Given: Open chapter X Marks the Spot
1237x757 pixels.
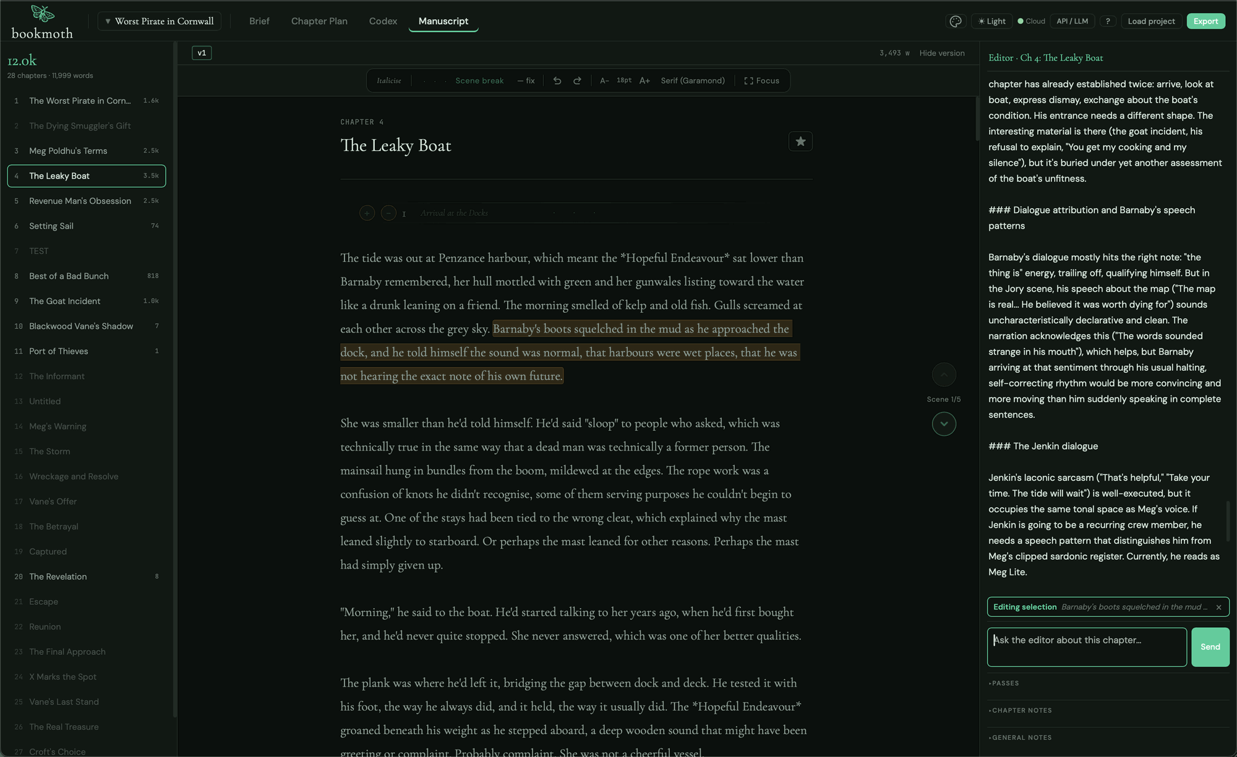Looking at the screenshot, I should point(87,677).
